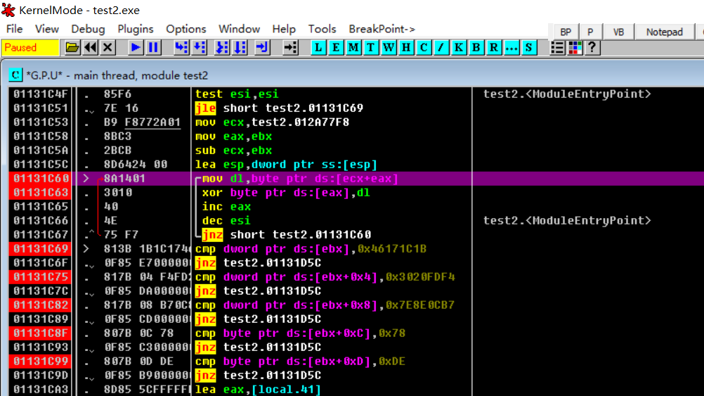Click the VB button
The image size is (704, 396).
pos(618,32)
